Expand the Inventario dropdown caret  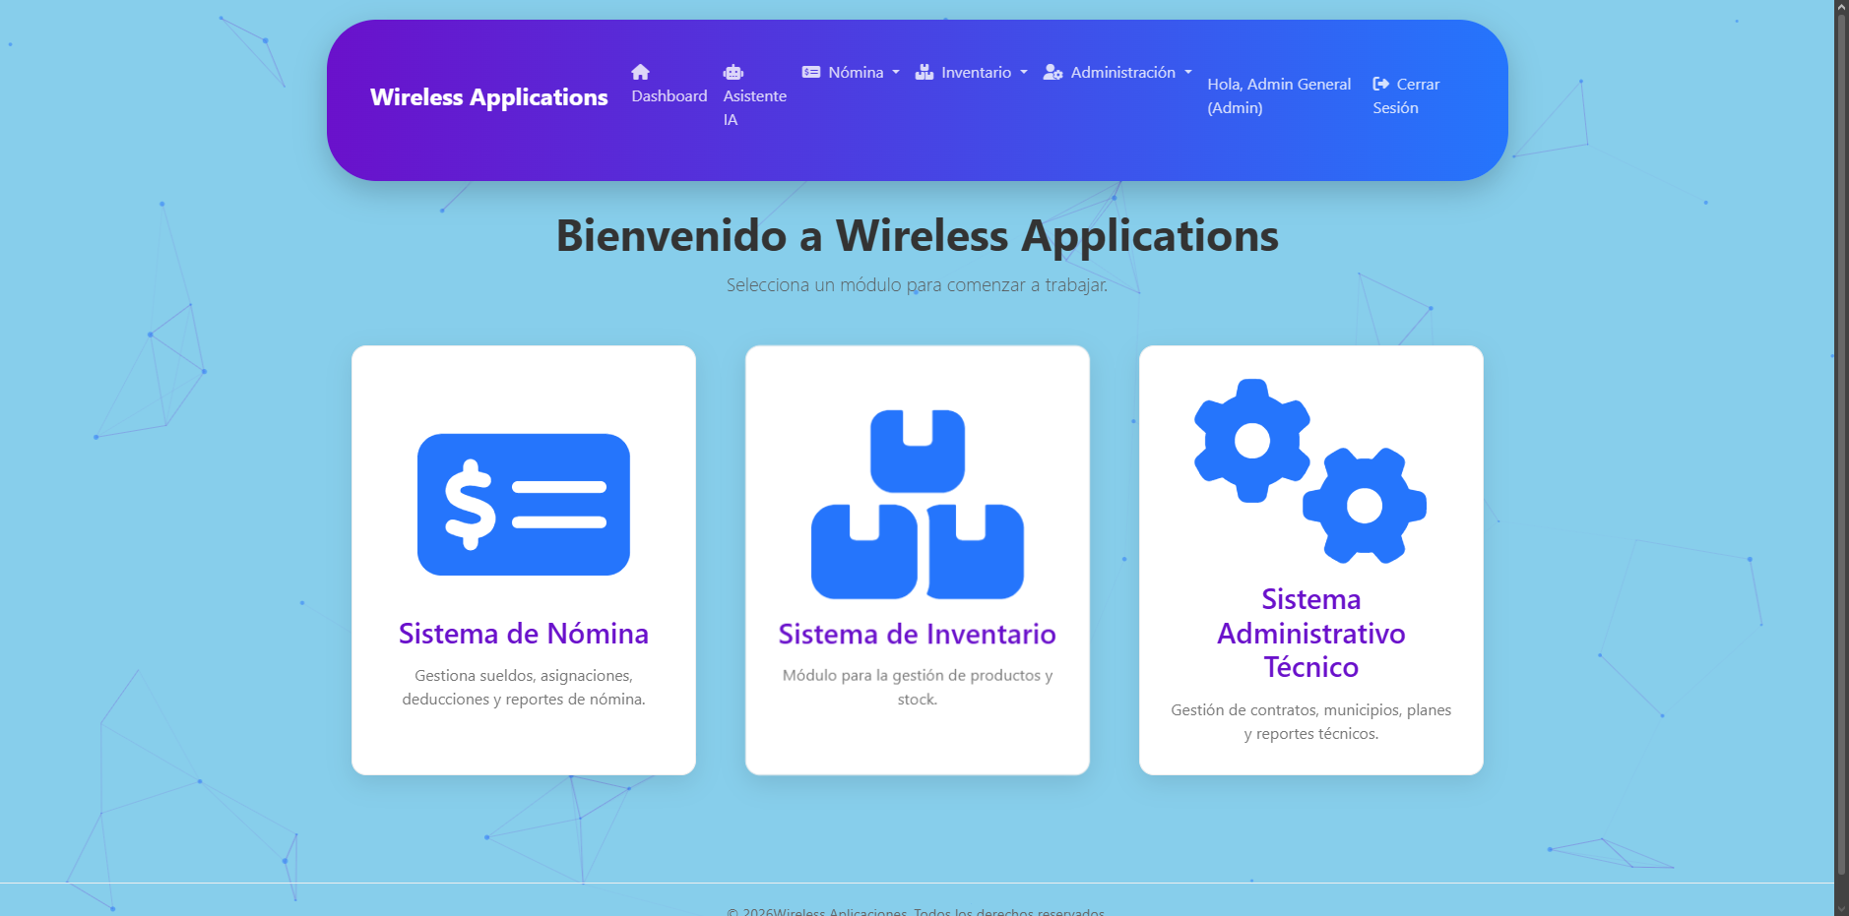(1024, 73)
